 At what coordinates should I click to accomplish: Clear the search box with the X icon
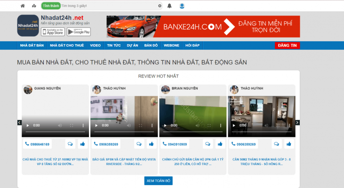click(160, 6)
